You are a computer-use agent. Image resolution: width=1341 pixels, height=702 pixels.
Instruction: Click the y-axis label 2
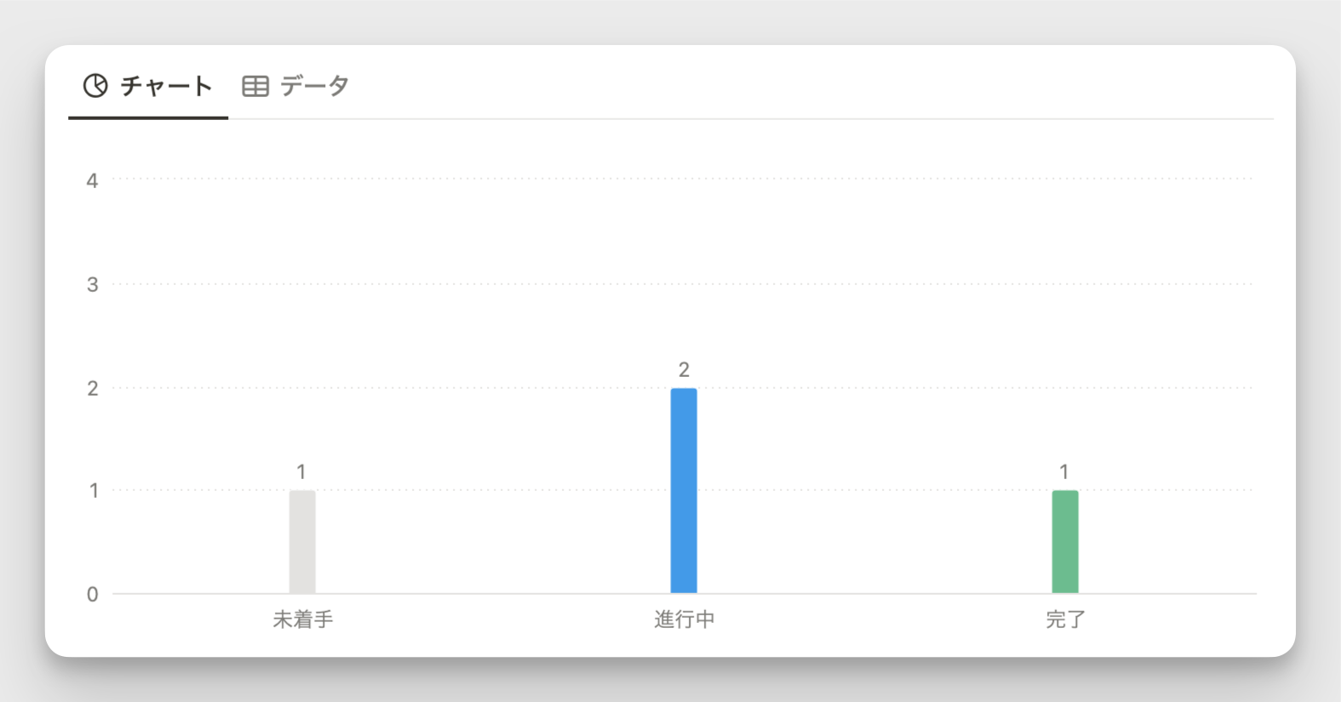click(92, 388)
